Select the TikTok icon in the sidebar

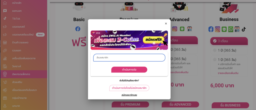click(x=5, y=18)
